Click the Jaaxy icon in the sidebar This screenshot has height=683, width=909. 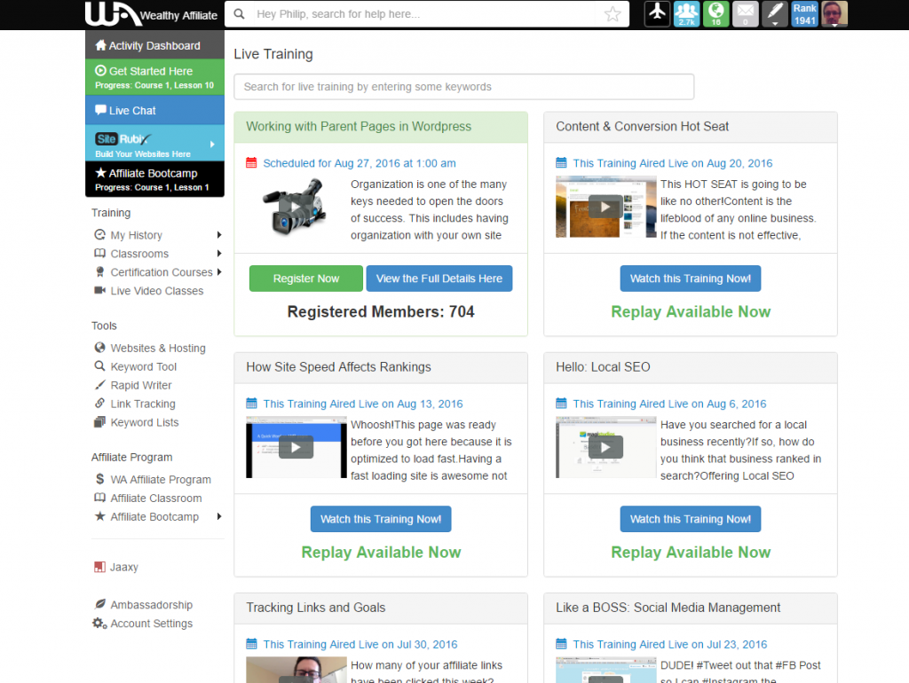click(x=99, y=567)
